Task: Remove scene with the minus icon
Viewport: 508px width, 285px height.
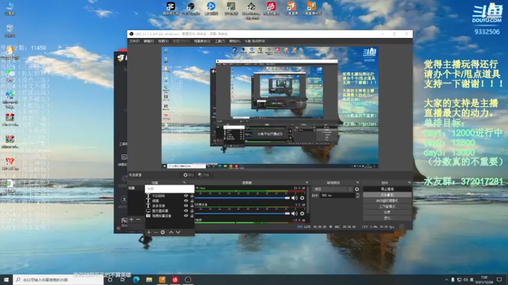Action: point(138,219)
